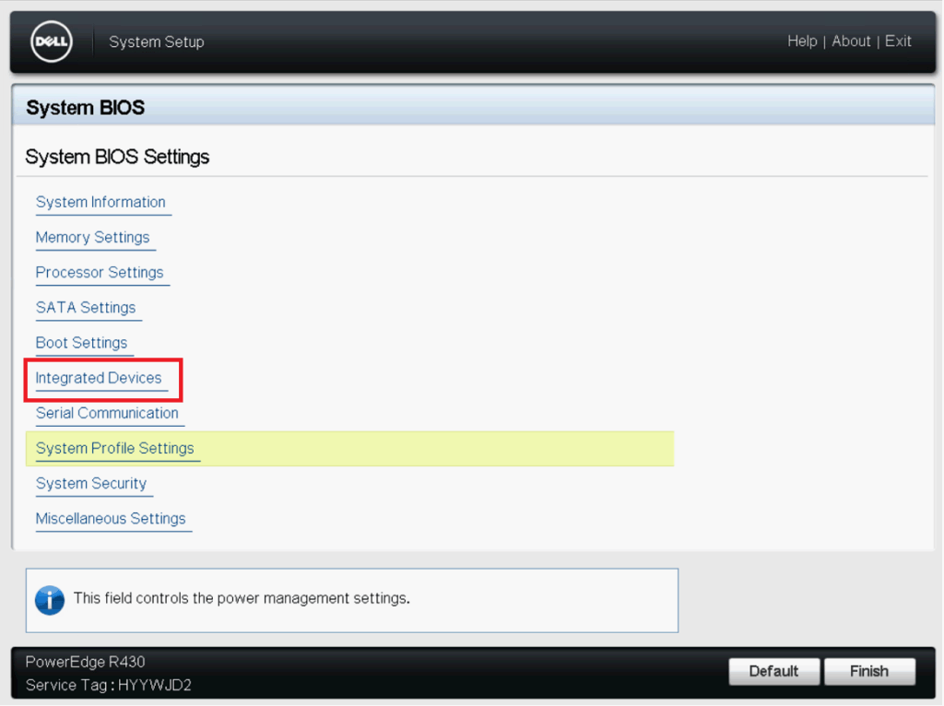Click the Service Tag HYYWJD2 text
Viewport: 944px width, 706px height.
[x=109, y=685]
